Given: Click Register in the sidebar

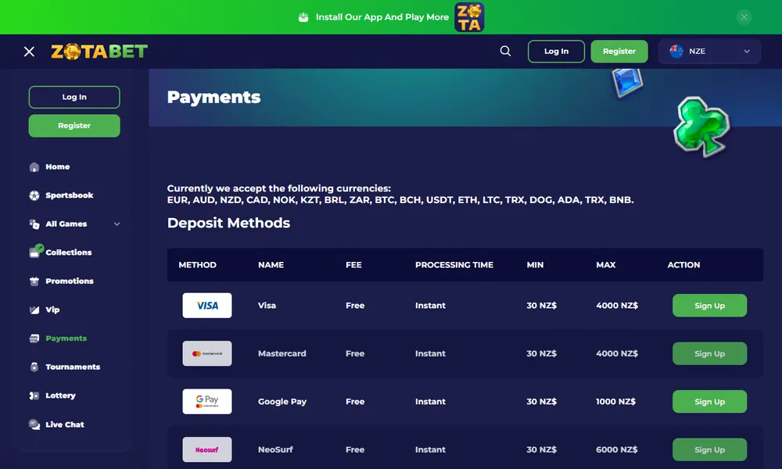Looking at the screenshot, I should coord(74,126).
